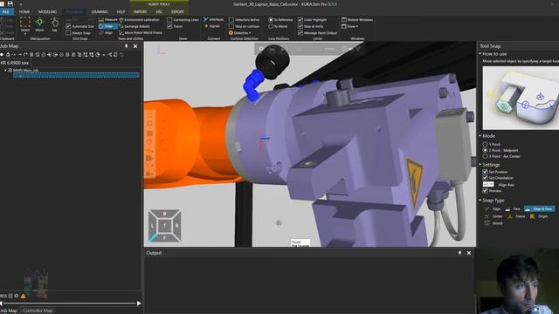Open the FILE menu
The width and height of the screenshot is (559, 314).
point(6,11)
